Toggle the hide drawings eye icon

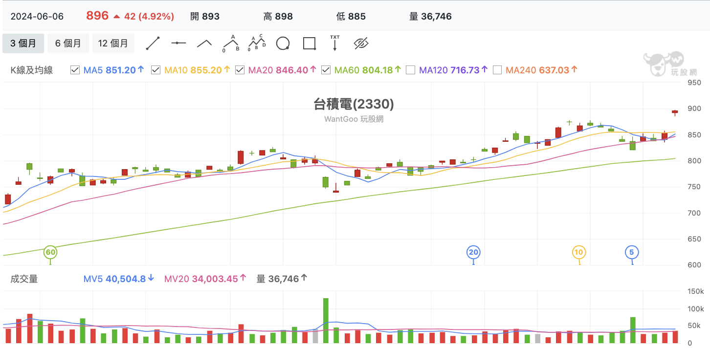[361, 43]
